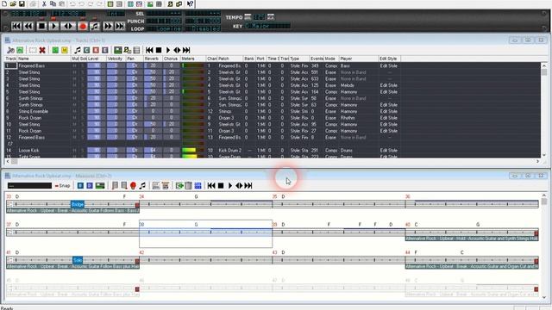
Task: Open Edit Style for track 14 Loose Kick
Action: [389, 151]
